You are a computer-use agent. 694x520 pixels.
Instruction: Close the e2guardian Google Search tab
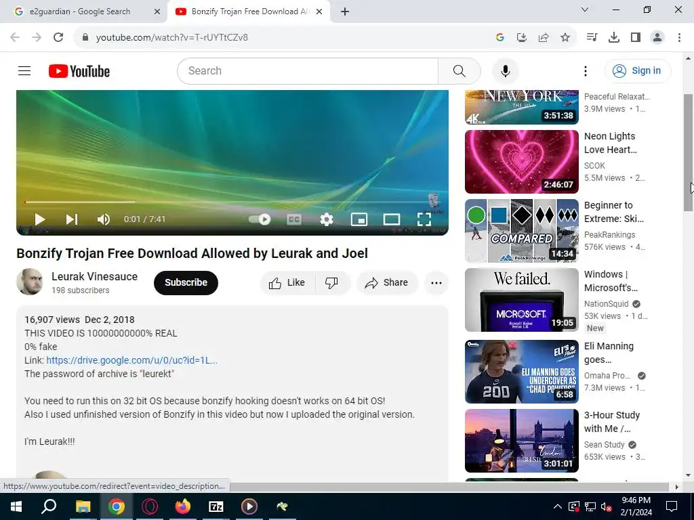[x=157, y=12]
